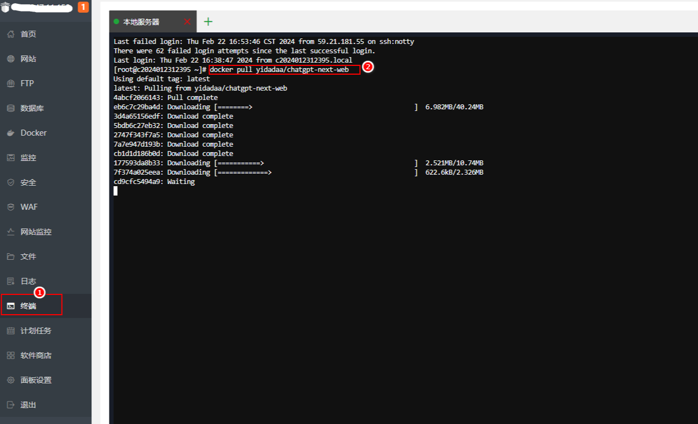This screenshot has height=424, width=698.
Task: Add a new terminal tab with plus icon
Action: pyautogui.click(x=208, y=21)
